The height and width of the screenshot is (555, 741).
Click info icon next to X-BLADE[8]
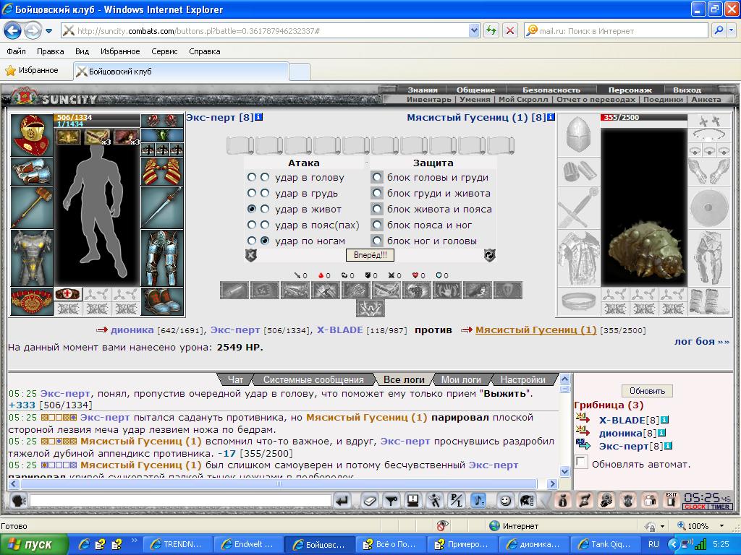tap(664, 420)
